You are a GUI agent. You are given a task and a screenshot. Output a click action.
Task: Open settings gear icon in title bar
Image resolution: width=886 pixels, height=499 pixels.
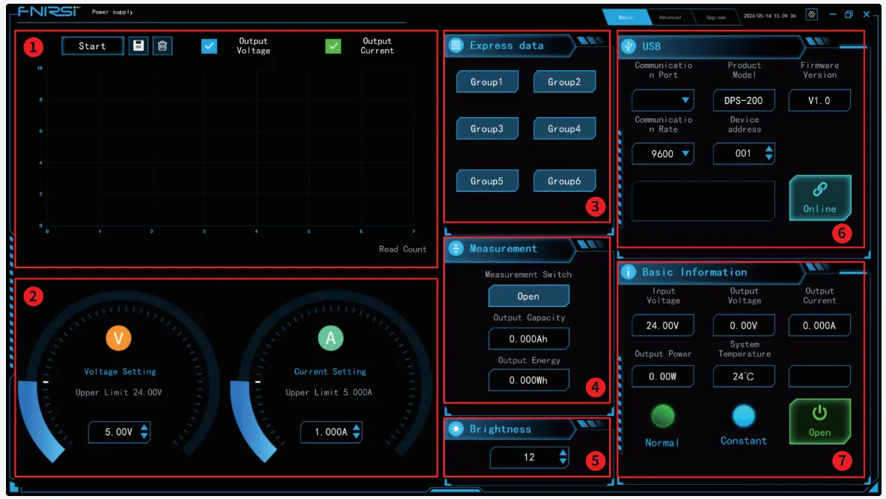click(811, 15)
